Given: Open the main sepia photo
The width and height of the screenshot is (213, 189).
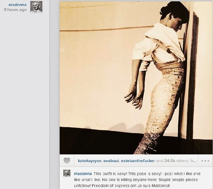Looking at the screenshot, I should pyautogui.click(x=136, y=78).
